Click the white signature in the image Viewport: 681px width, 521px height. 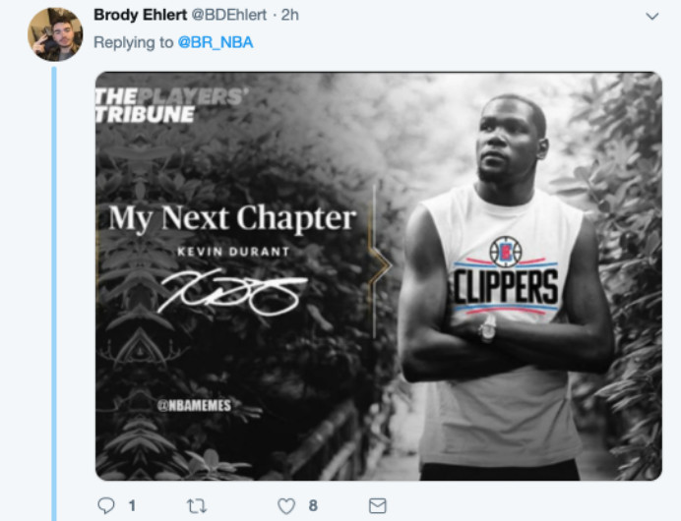[233, 289]
